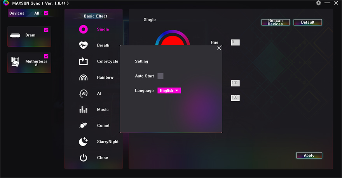This screenshot has width=342, height=178.
Task: Click the Basic Effect heading
Action: click(96, 16)
